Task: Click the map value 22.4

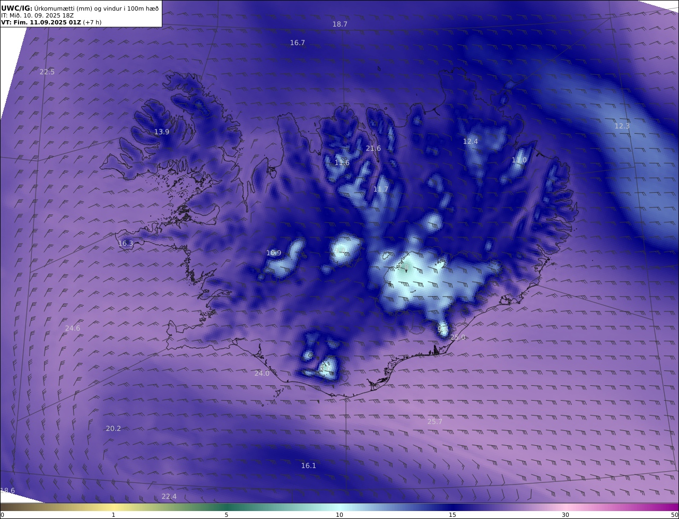Action: coord(169,497)
